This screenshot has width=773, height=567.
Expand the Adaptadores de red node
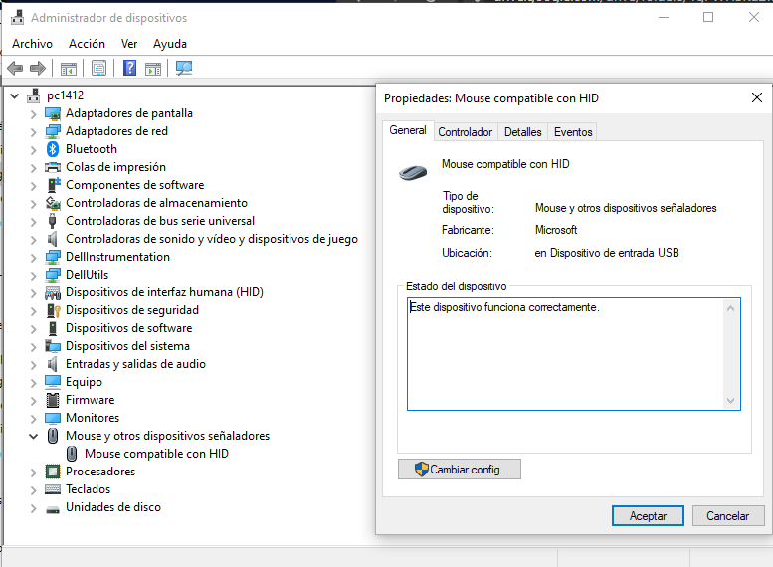(x=33, y=132)
